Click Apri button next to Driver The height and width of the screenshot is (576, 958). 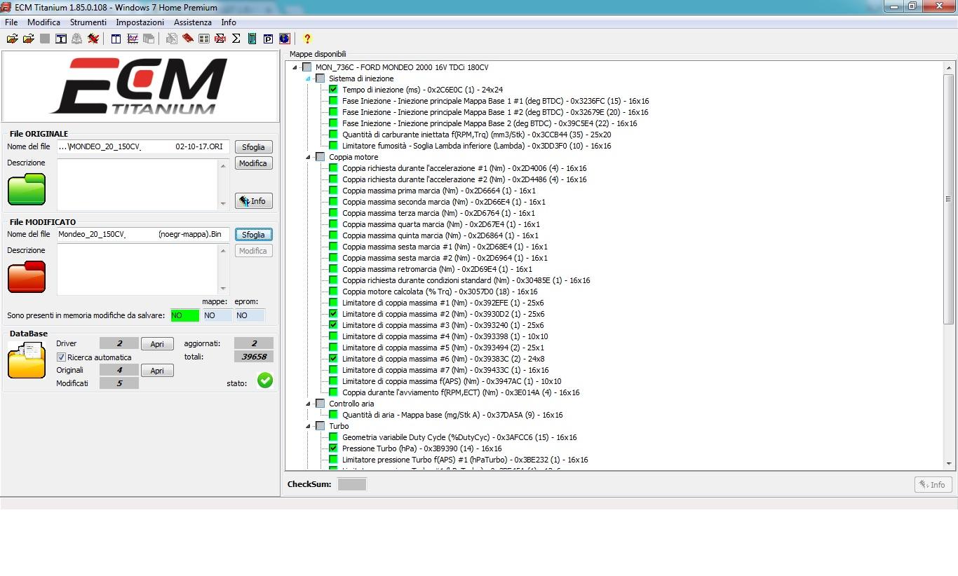click(x=157, y=344)
